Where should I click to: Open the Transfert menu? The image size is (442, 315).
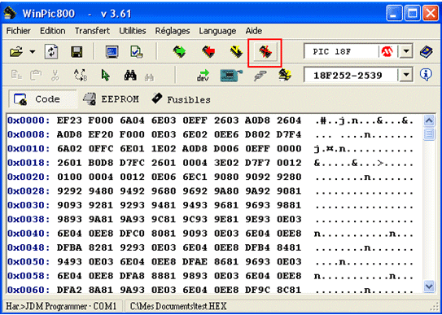92,31
